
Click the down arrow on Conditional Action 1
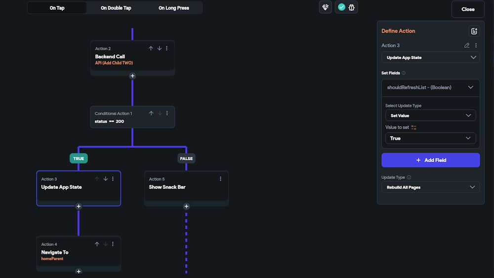tap(160, 113)
